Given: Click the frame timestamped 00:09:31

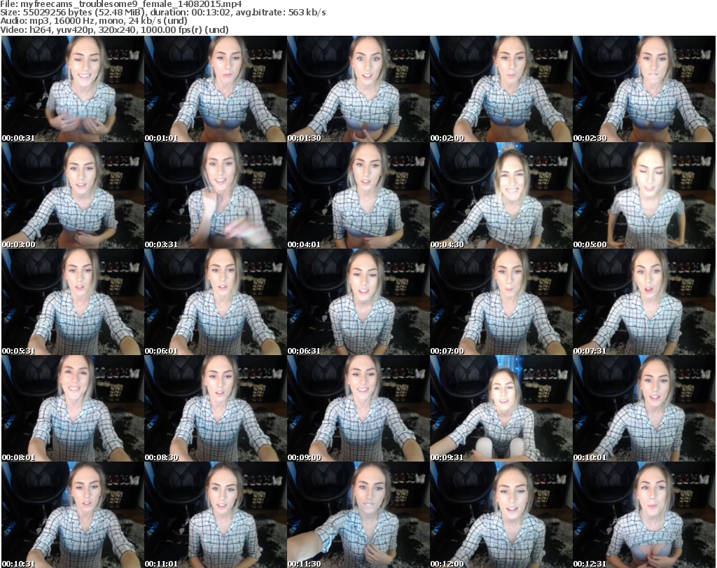Looking at the screenshot, I should 501,408.
